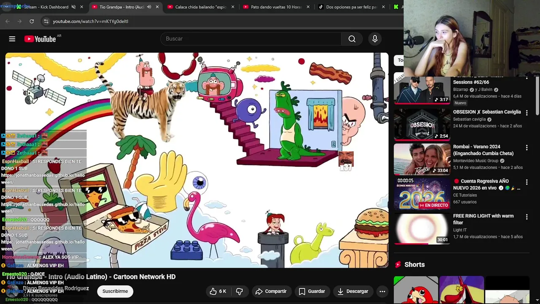Image resolution: width=540 pixels, height=304 pixels.
Task: Open options for FREE RING LIGHT video
Action: point(526,217)
